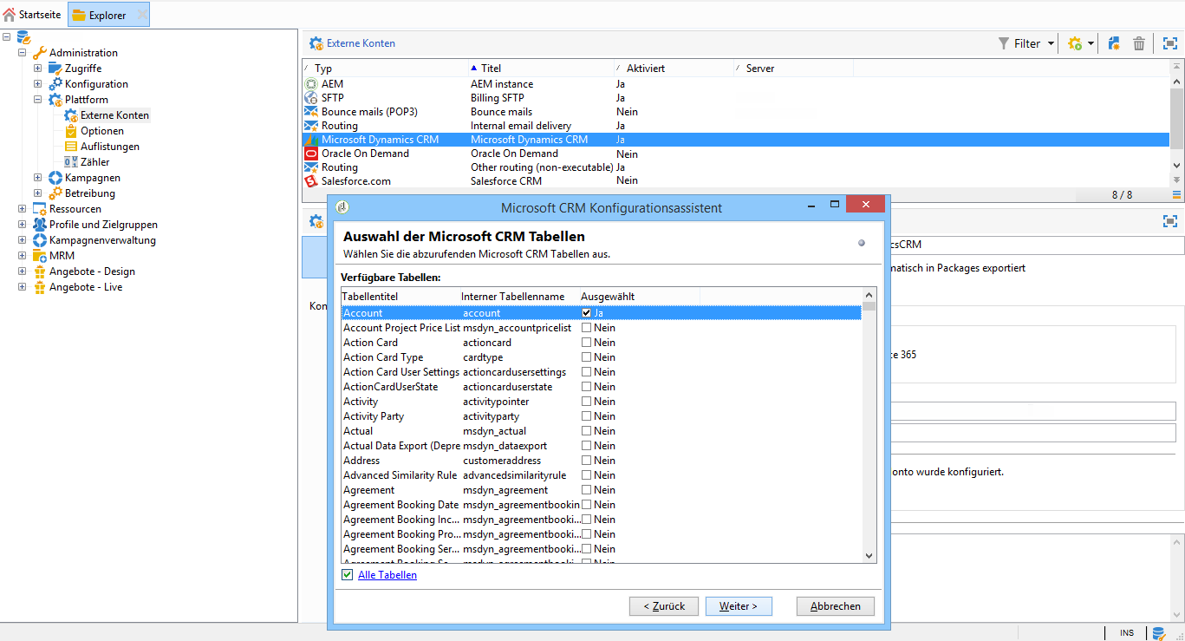Collapse the Plattform node
1185x641 pixels.
pyautogui.click(x=38, y=100)
